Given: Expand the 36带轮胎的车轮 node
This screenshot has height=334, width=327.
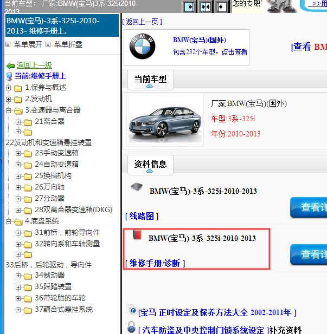Looking at the screenshot, I should click(x=18, y=298).
